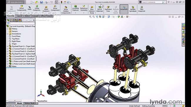Click the New document icon
Screen dimensions: 191x107
31,2
